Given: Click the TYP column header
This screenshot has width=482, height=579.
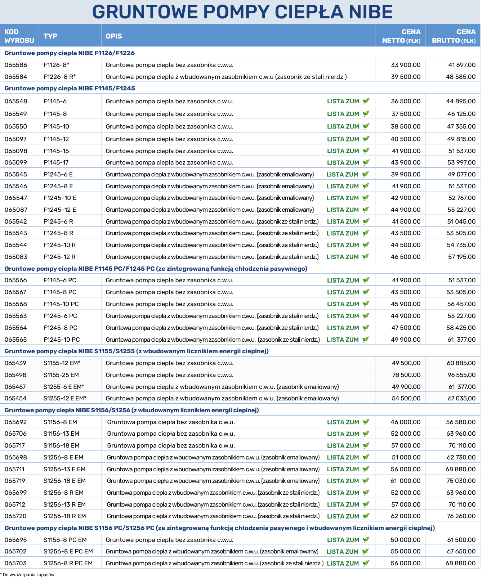Looking at the screenshot, I should pos(50,36).
